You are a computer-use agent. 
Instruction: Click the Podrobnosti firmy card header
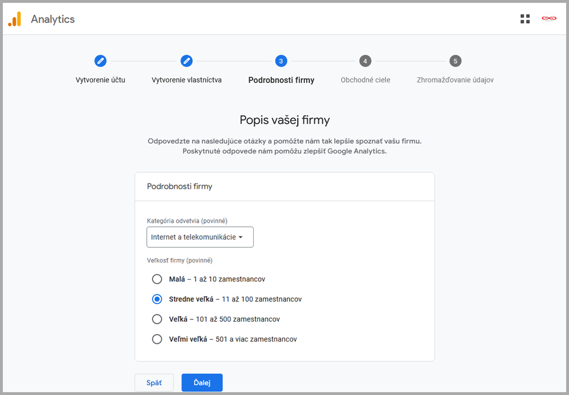tap(180, 186)
